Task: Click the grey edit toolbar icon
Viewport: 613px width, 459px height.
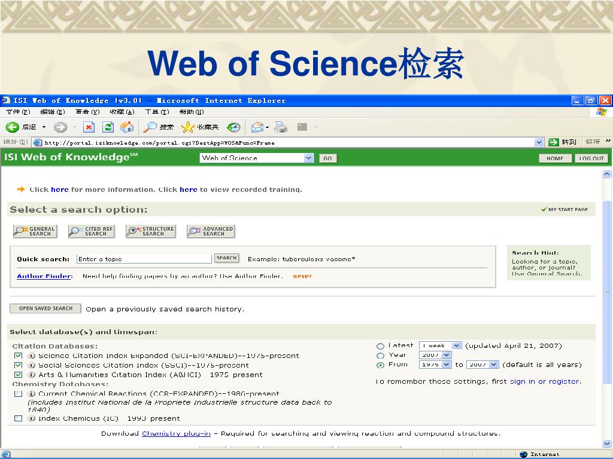Action: coord(302,127)
